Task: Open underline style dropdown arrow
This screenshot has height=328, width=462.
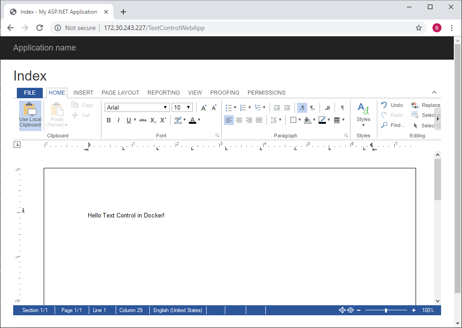Action: pyautogui.click(x=135, y=120)
